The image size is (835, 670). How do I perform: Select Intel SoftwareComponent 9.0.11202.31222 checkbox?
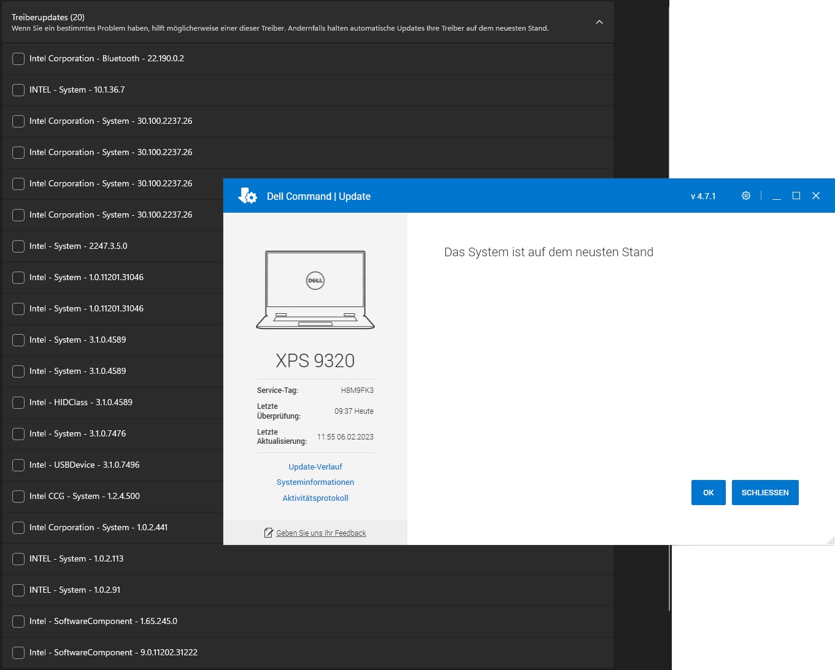tap(18, 653)
